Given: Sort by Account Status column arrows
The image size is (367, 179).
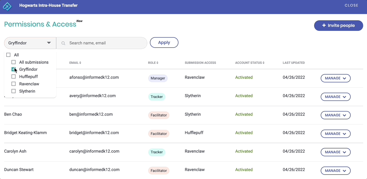Looking at the screenshot, I should click(x=264, y=63).
